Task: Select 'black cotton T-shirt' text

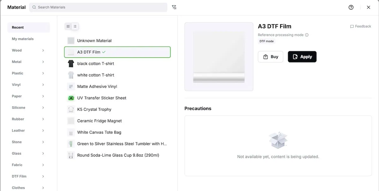Action: pos(96,63)
